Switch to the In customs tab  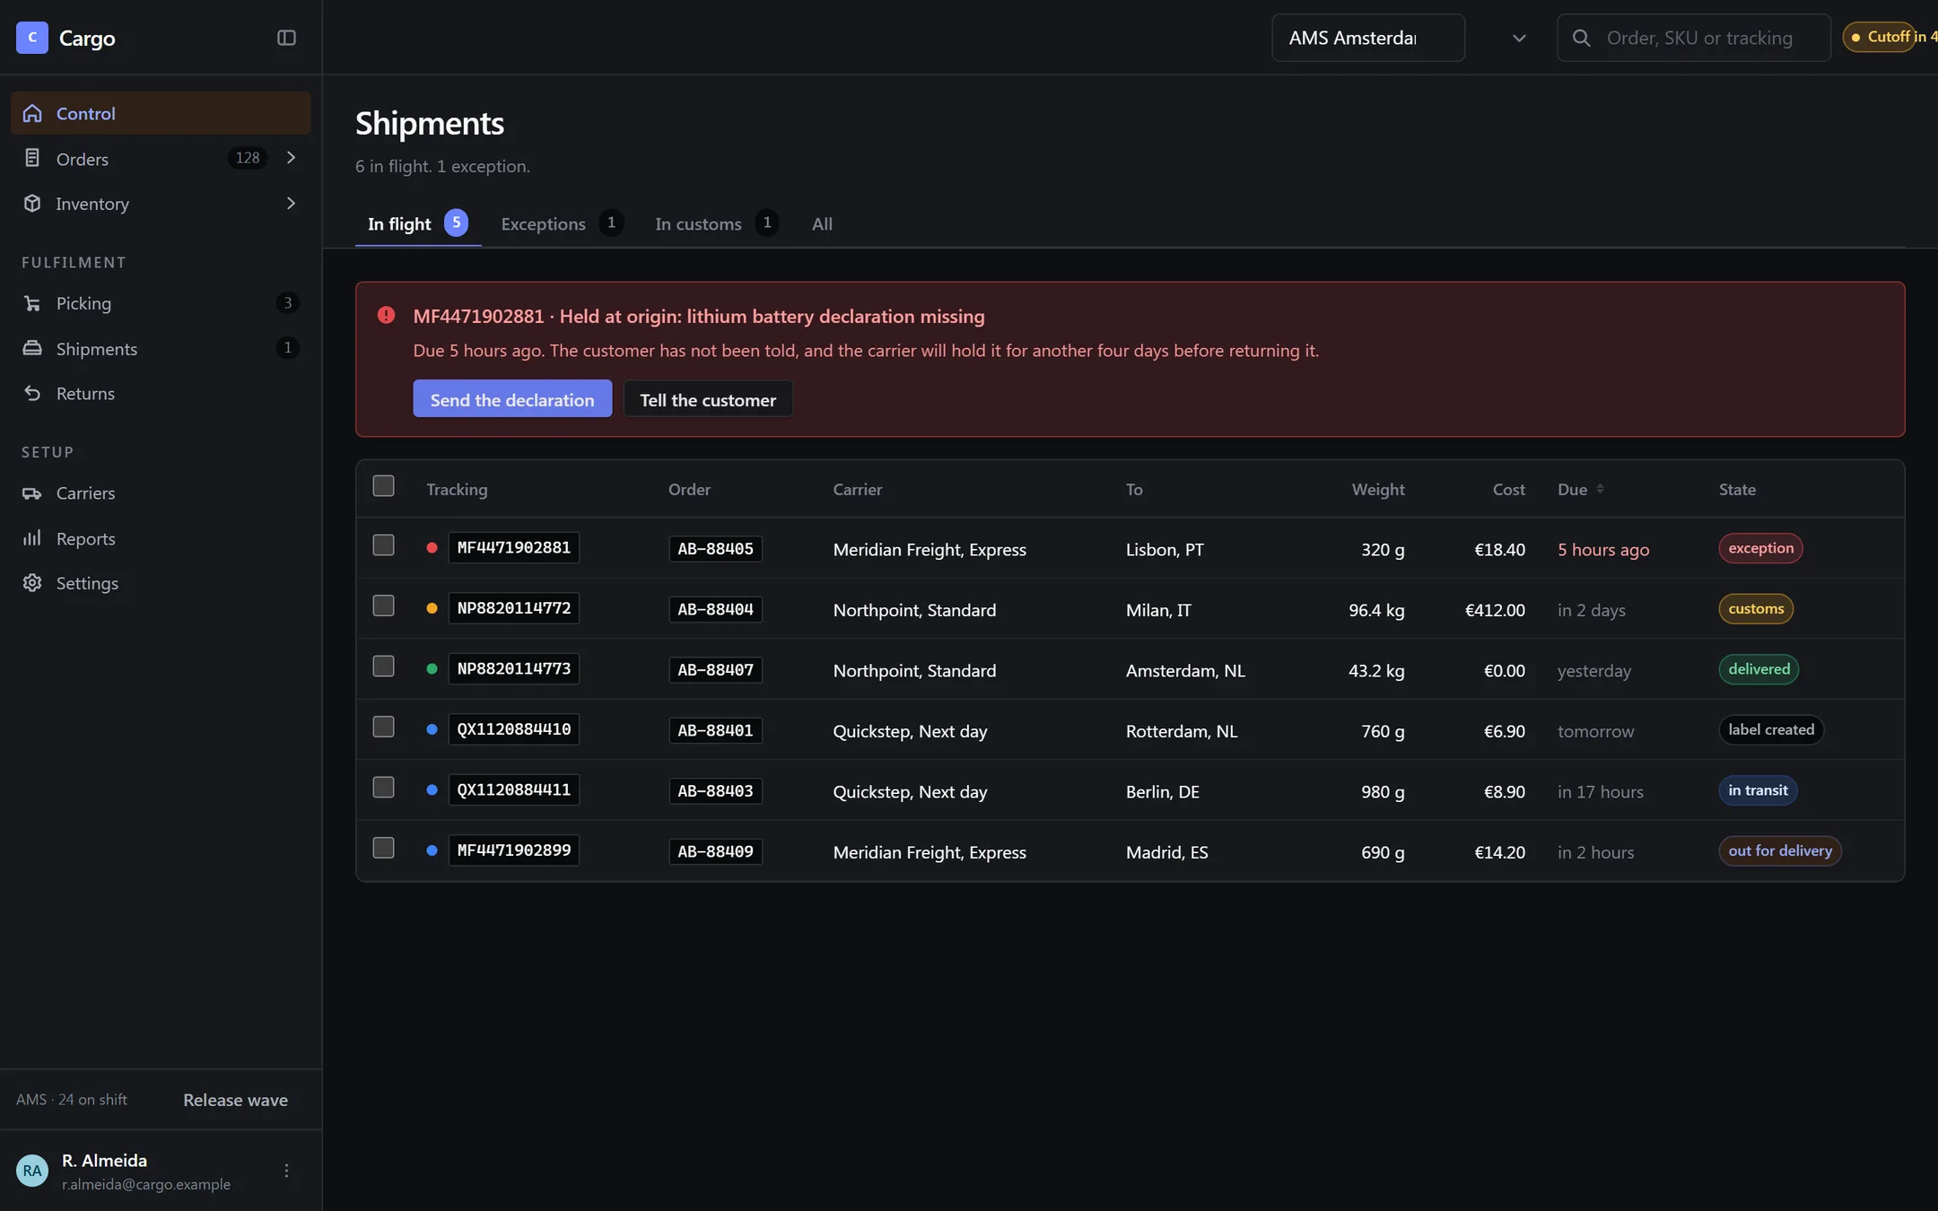[716, 223]
